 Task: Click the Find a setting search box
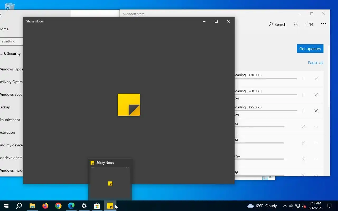coord(11,41)
